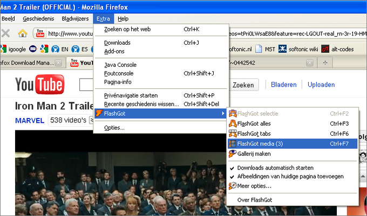Select Zoeken op het web
The height and width of the screenshot is (216, 367).
161,29
